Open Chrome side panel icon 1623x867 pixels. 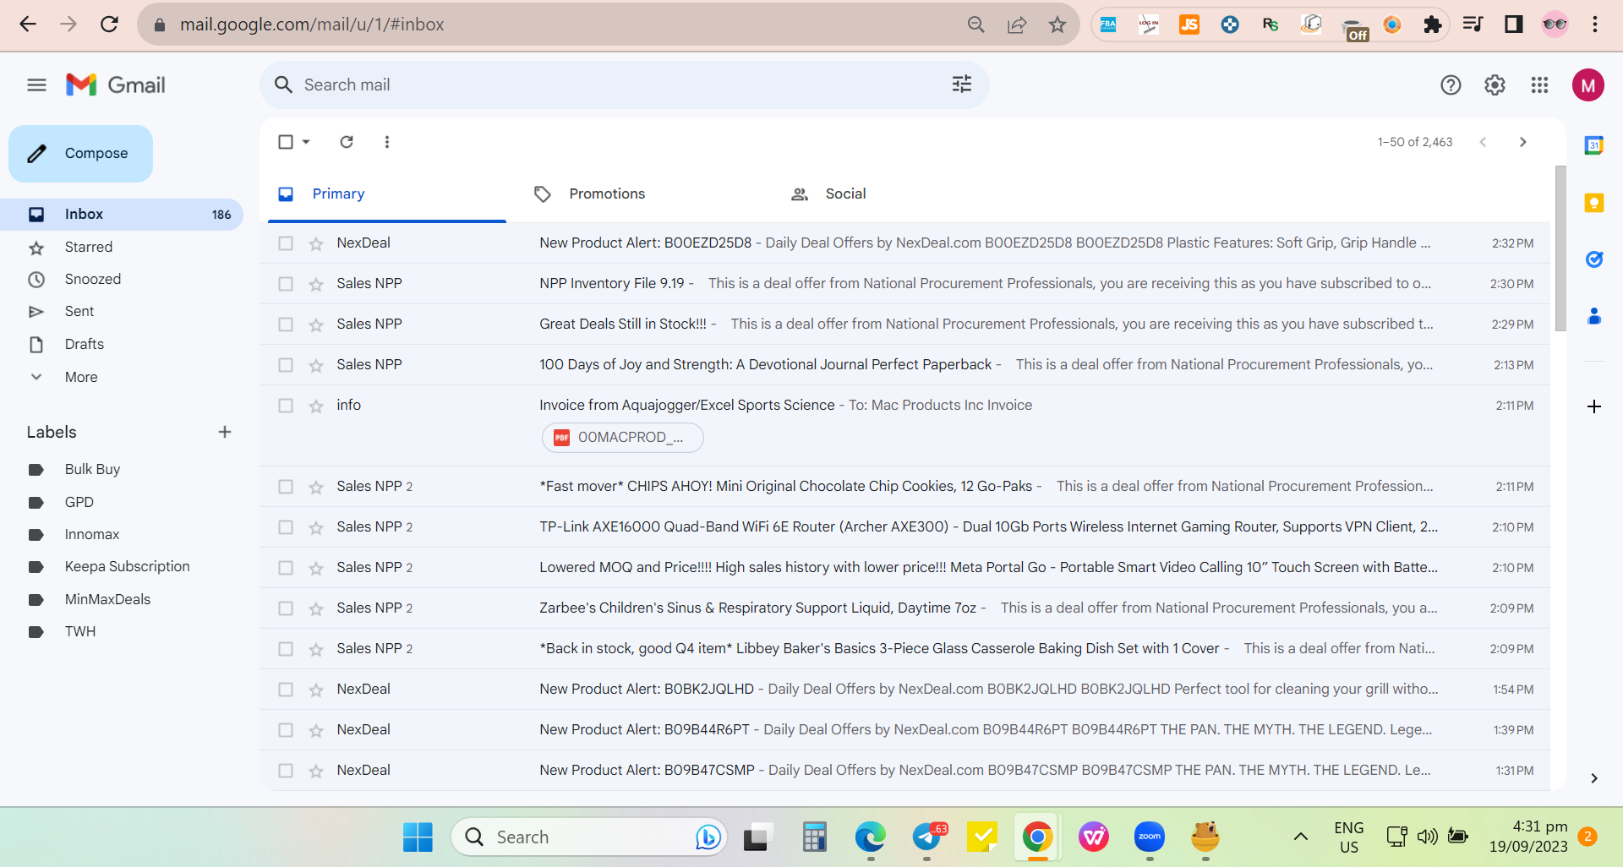(1514, 25)
